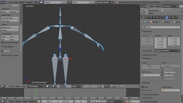Click play reverse button
This screenshot has width=183, height=103.
click(97, 101)
